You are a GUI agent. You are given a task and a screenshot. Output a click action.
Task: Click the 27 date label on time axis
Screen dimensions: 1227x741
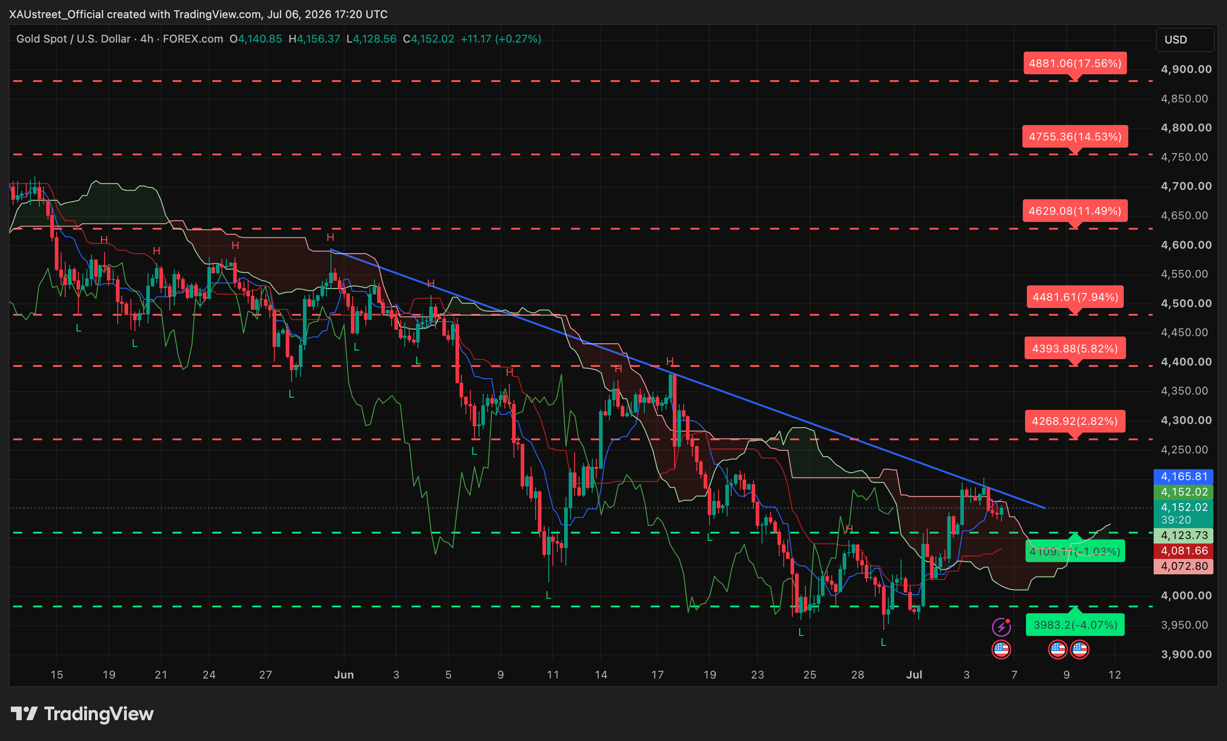266,675
